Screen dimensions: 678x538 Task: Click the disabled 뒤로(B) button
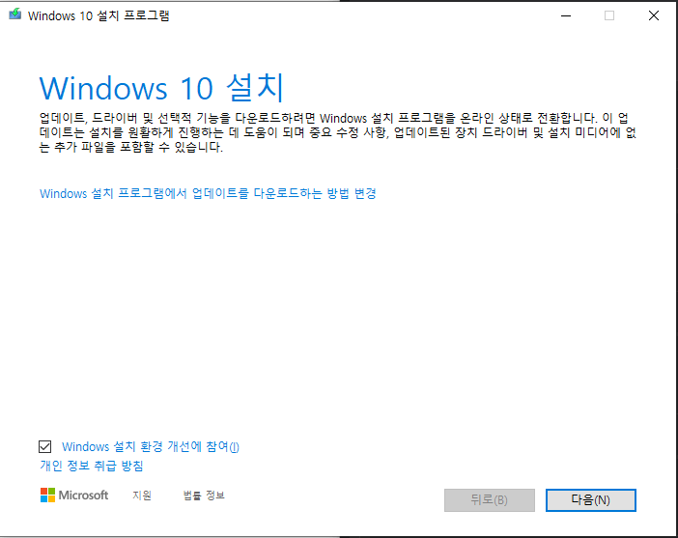[x=490, y=500]
